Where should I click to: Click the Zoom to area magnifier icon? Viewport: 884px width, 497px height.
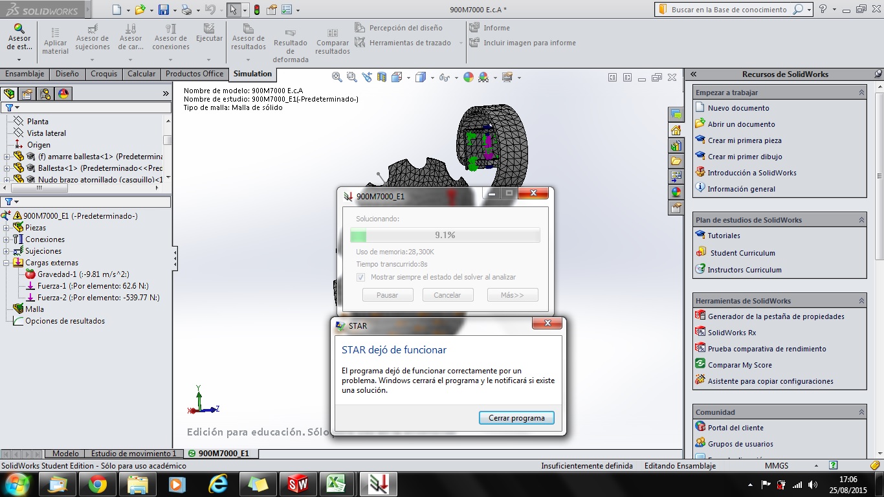coord(351,77)
